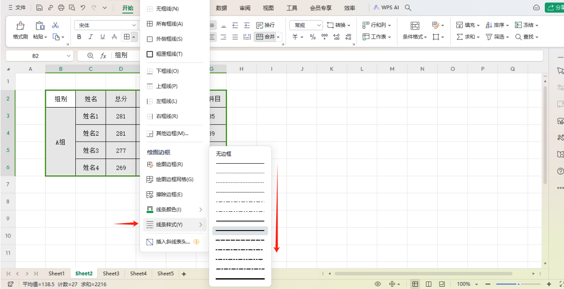Click the Save icon in the quick access bar

point(39,8)
